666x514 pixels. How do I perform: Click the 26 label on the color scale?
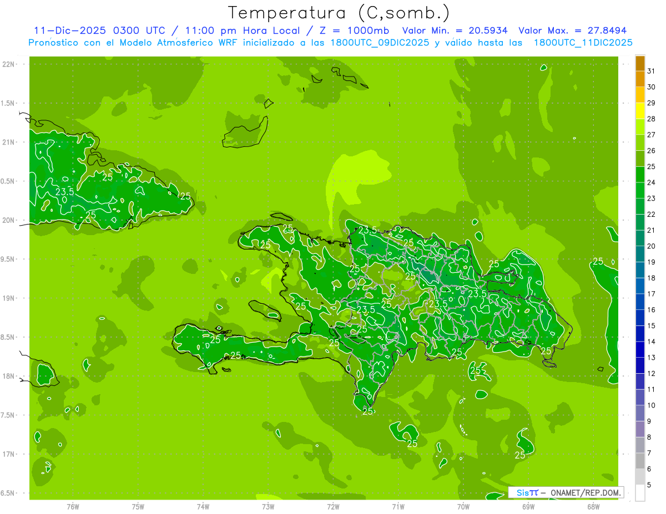[652, 151]
